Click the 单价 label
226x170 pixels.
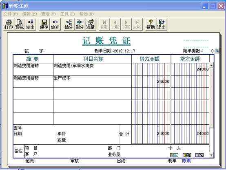tap(62, 134)
